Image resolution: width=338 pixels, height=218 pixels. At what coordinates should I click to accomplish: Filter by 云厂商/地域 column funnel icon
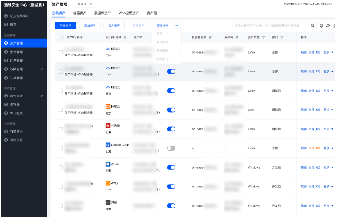tap(125, 37)
